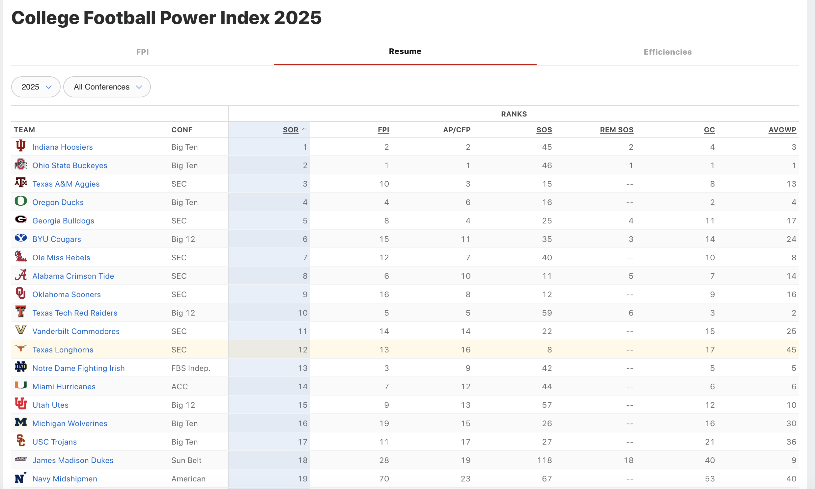The width and height of the screenshot is (815, 489).
Task: Toggle the SOR column sort arrow
Action: [304, 130]
